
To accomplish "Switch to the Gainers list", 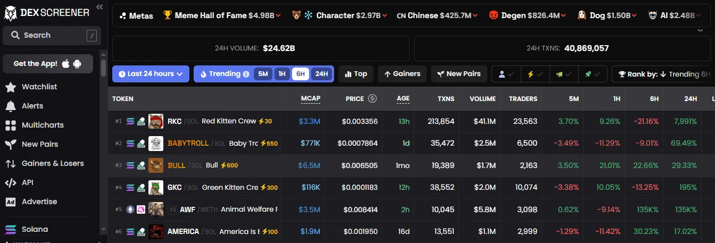I will (402, 74).
